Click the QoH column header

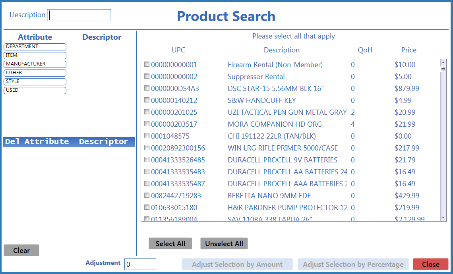coord(365,50)
